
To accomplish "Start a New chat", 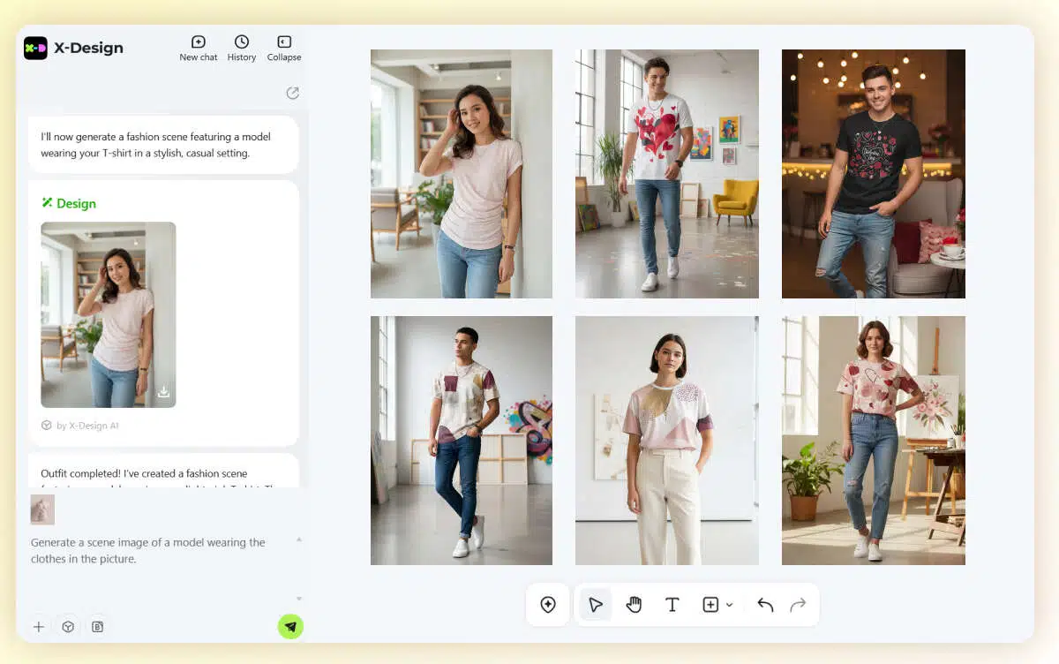I will click(199, 48).
